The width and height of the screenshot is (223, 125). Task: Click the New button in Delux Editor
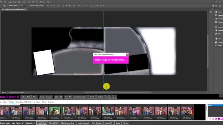tap(35, 97)
